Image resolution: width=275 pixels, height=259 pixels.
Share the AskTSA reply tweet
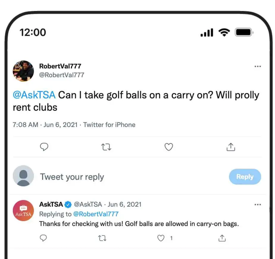point(221,238)
